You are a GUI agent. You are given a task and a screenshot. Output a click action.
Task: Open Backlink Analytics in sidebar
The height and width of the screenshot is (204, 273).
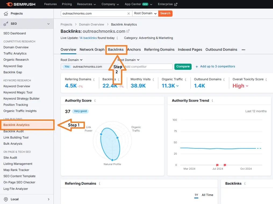27,125
